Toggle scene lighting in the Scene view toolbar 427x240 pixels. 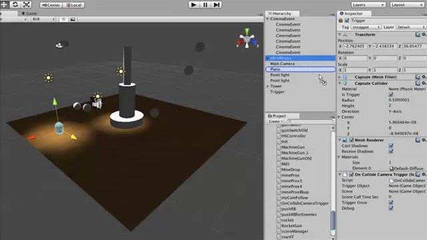pos(63,19)
